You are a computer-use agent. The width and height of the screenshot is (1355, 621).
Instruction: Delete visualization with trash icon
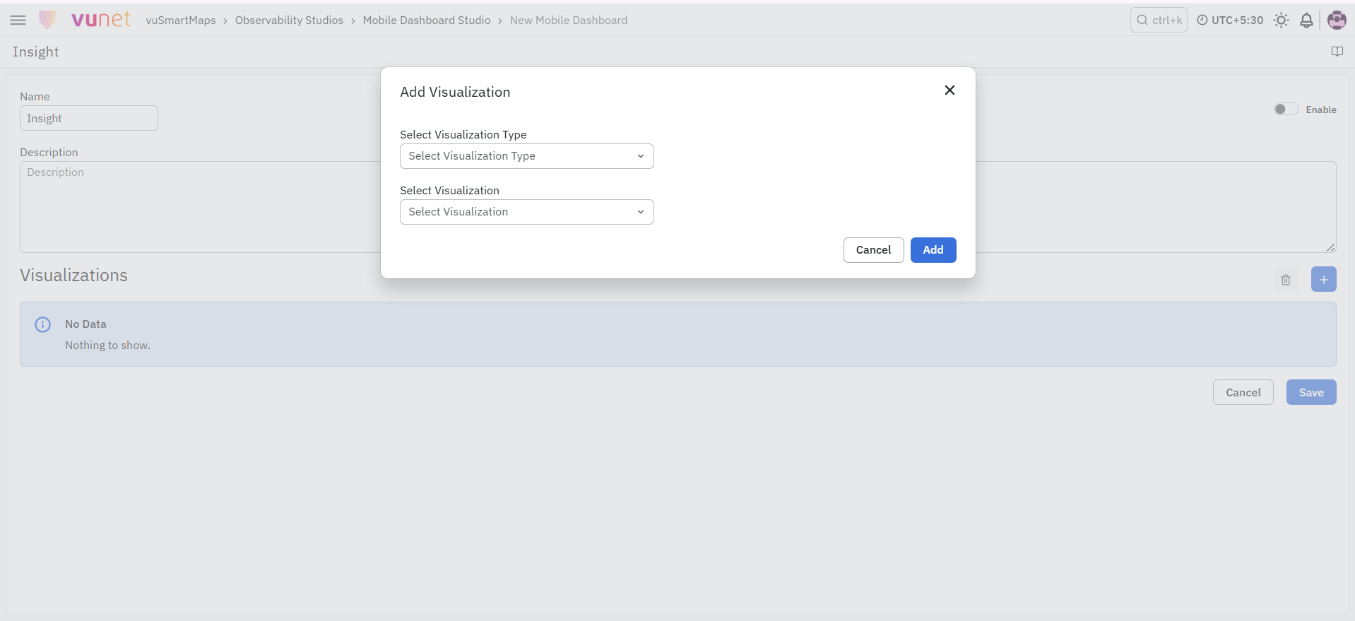(1286, 280)
